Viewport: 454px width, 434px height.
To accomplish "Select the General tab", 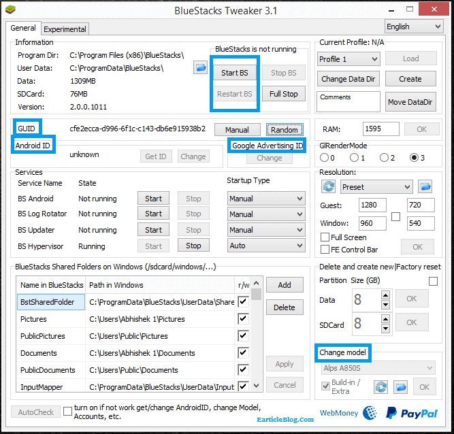I will [23, 28].
